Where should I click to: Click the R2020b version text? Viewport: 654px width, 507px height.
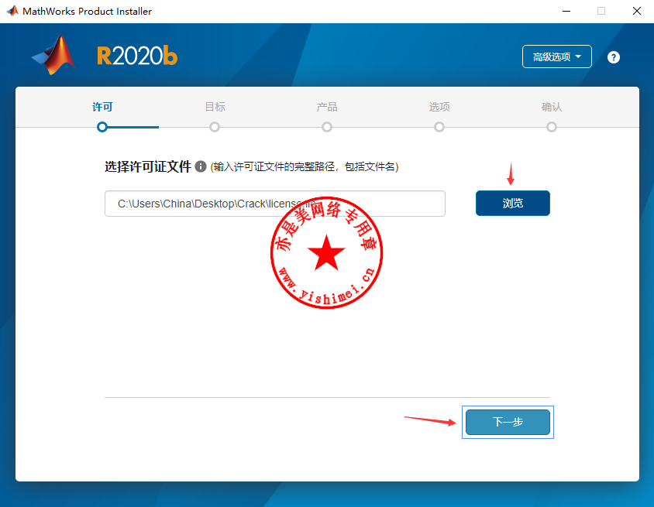pos(137,56)
